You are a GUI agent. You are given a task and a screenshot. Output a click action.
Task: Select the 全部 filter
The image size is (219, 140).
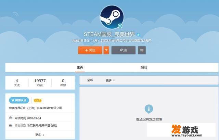tap(90, 80)
